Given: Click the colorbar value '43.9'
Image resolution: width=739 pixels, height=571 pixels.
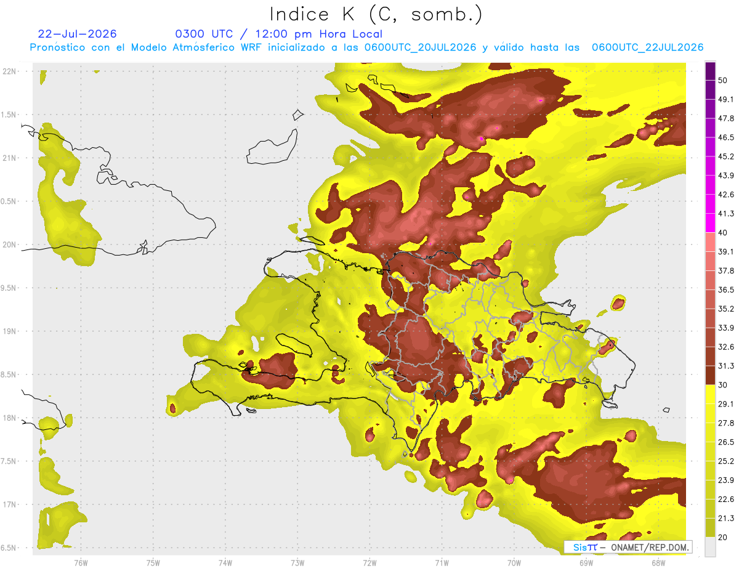Looking at the screenshot, I should [725, 176].
